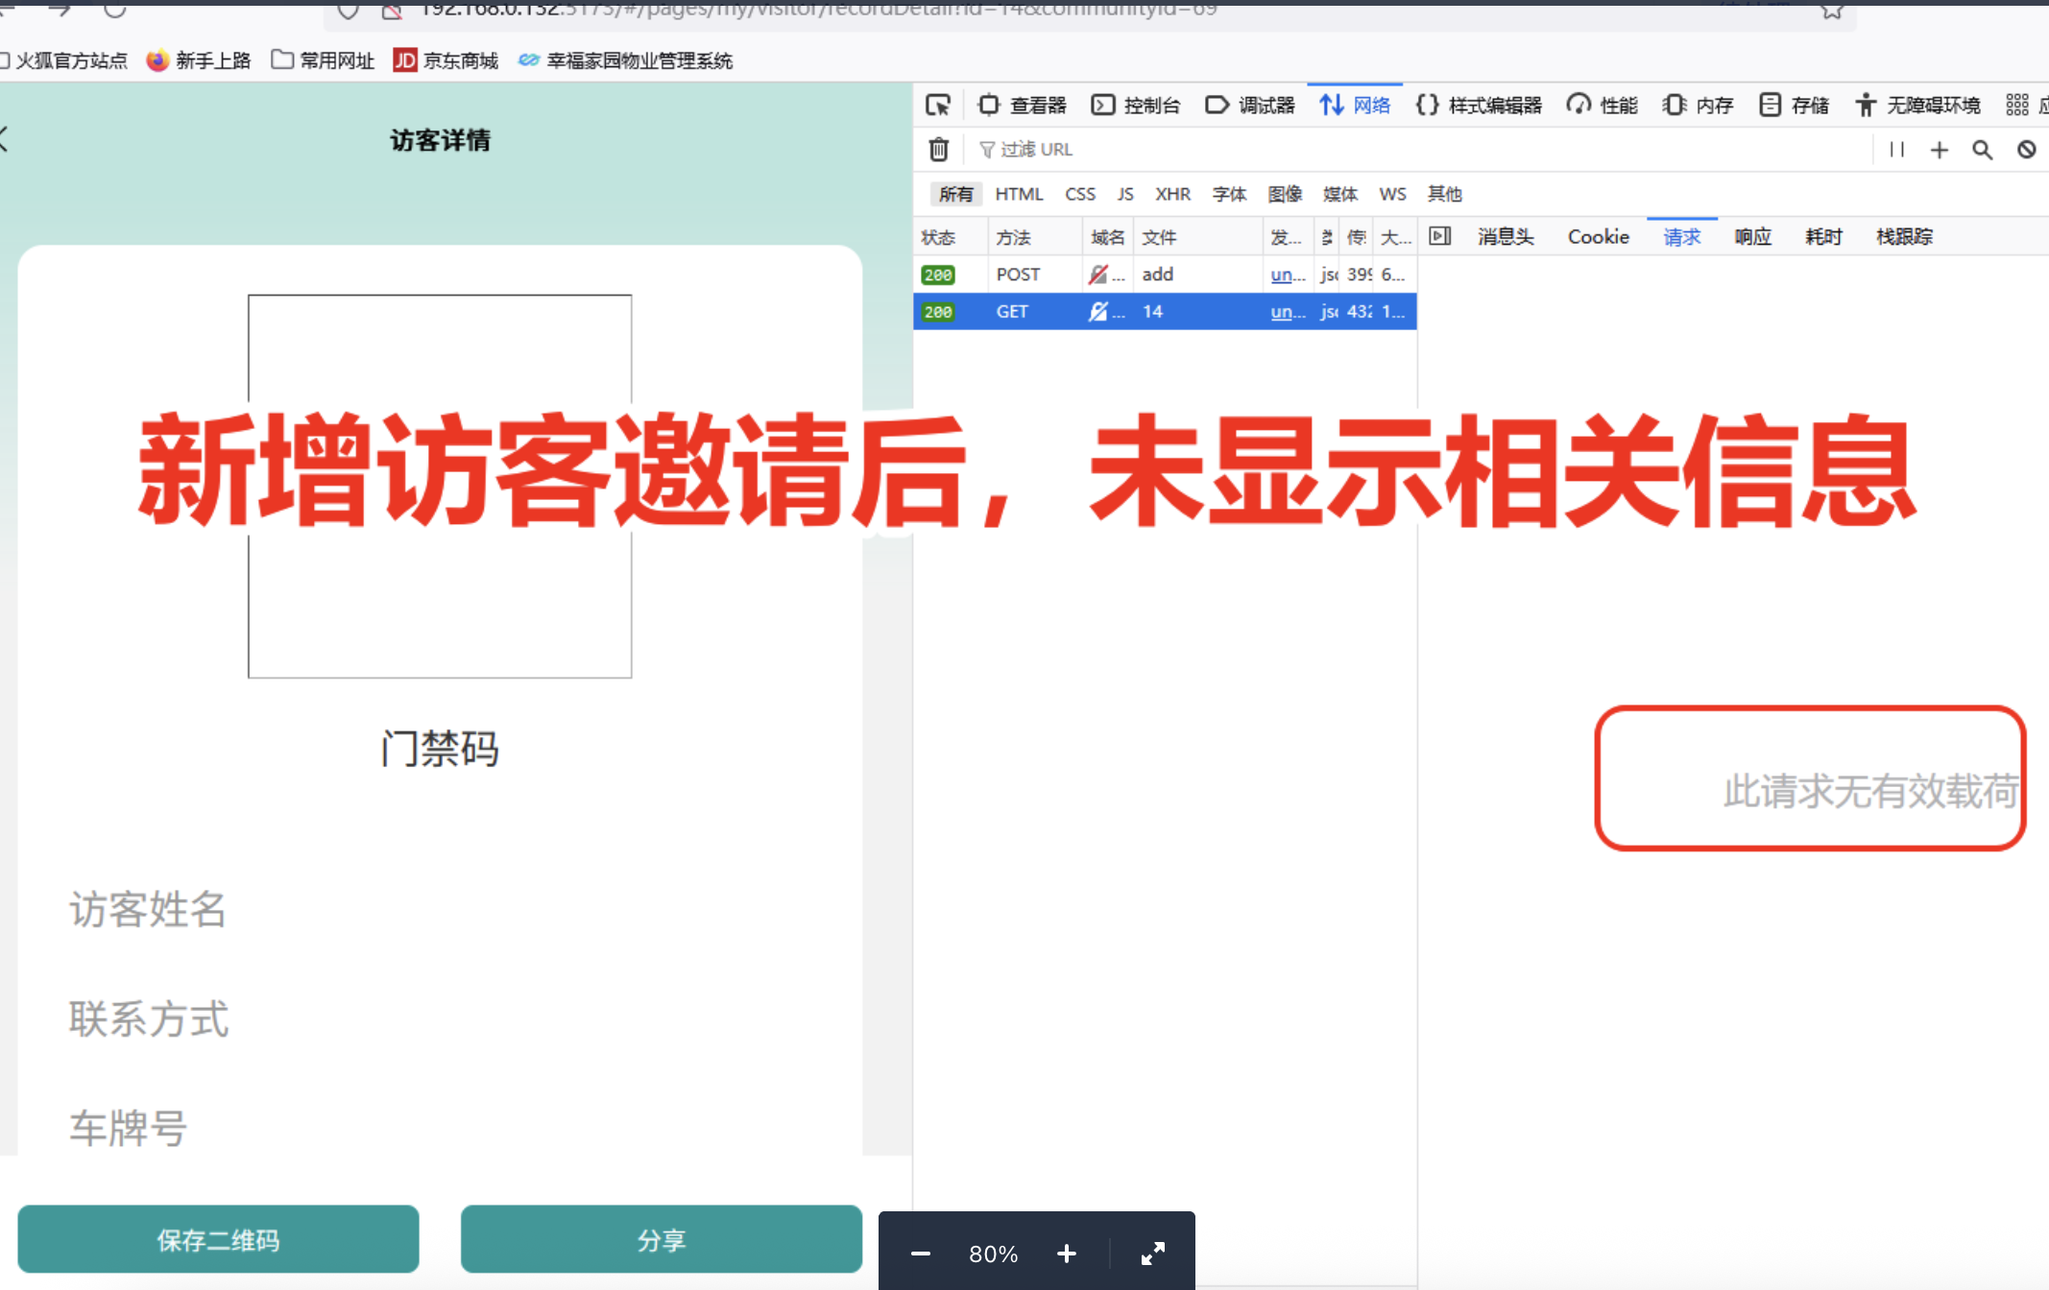2049x1290 pixels.
Task: Open the 存储 storage panel
Action: click(1794, 105)
